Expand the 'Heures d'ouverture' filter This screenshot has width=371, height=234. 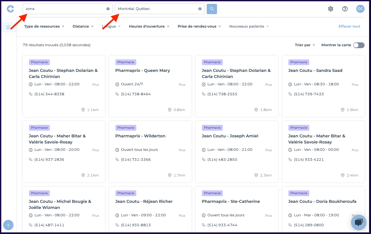click(x=149, y=26)
